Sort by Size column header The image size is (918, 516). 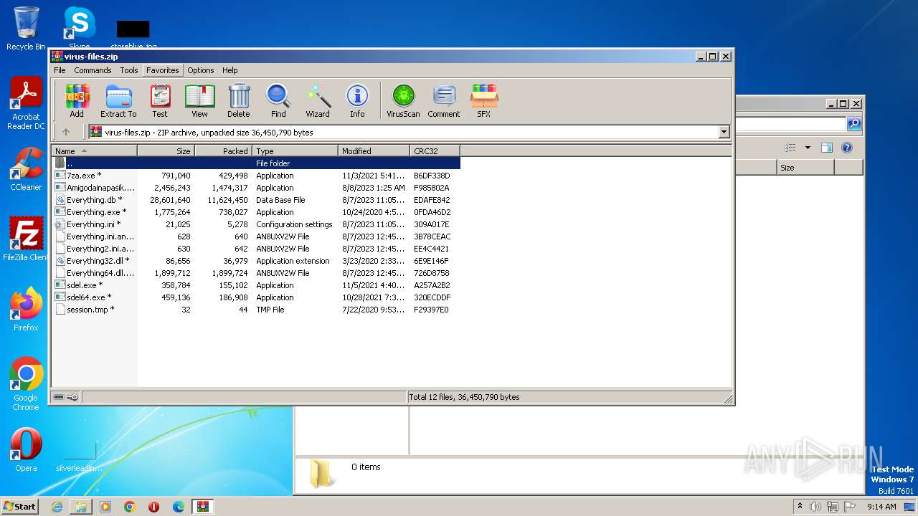point(166,150)
